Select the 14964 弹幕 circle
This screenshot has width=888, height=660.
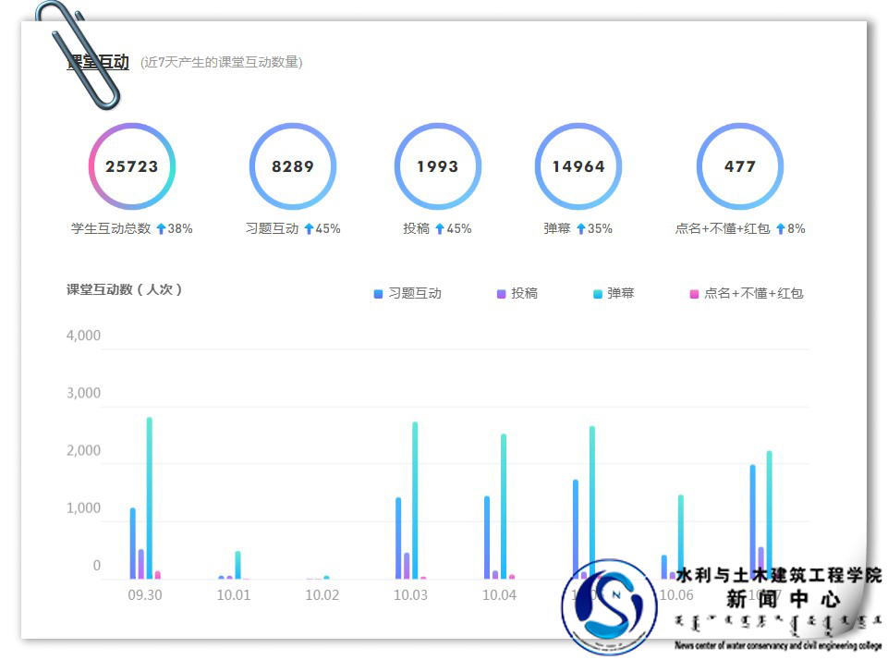[578, 167]
